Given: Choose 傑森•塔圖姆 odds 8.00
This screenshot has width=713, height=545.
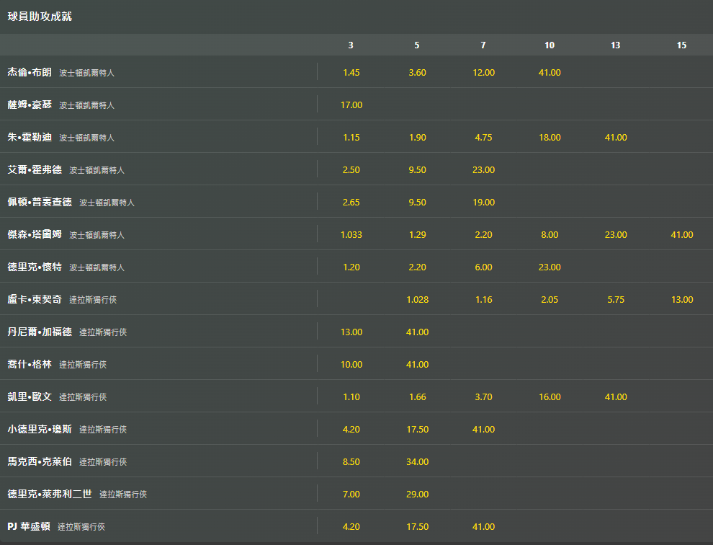Looking at the screenshot, I should (550, 234).
